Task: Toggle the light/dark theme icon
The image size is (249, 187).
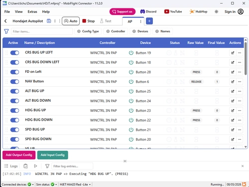Action: pyautogui.click(x=216, y=11)
